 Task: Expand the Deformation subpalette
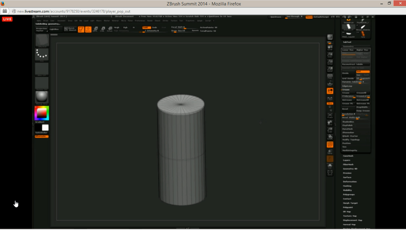tap(350, 182)
